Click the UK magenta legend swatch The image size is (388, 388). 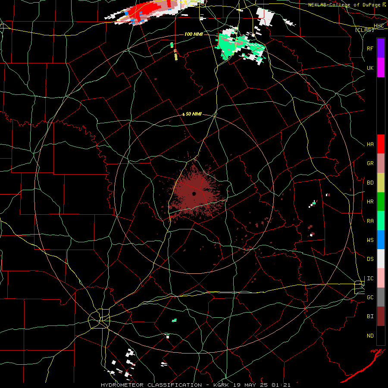tap(381, 68)
